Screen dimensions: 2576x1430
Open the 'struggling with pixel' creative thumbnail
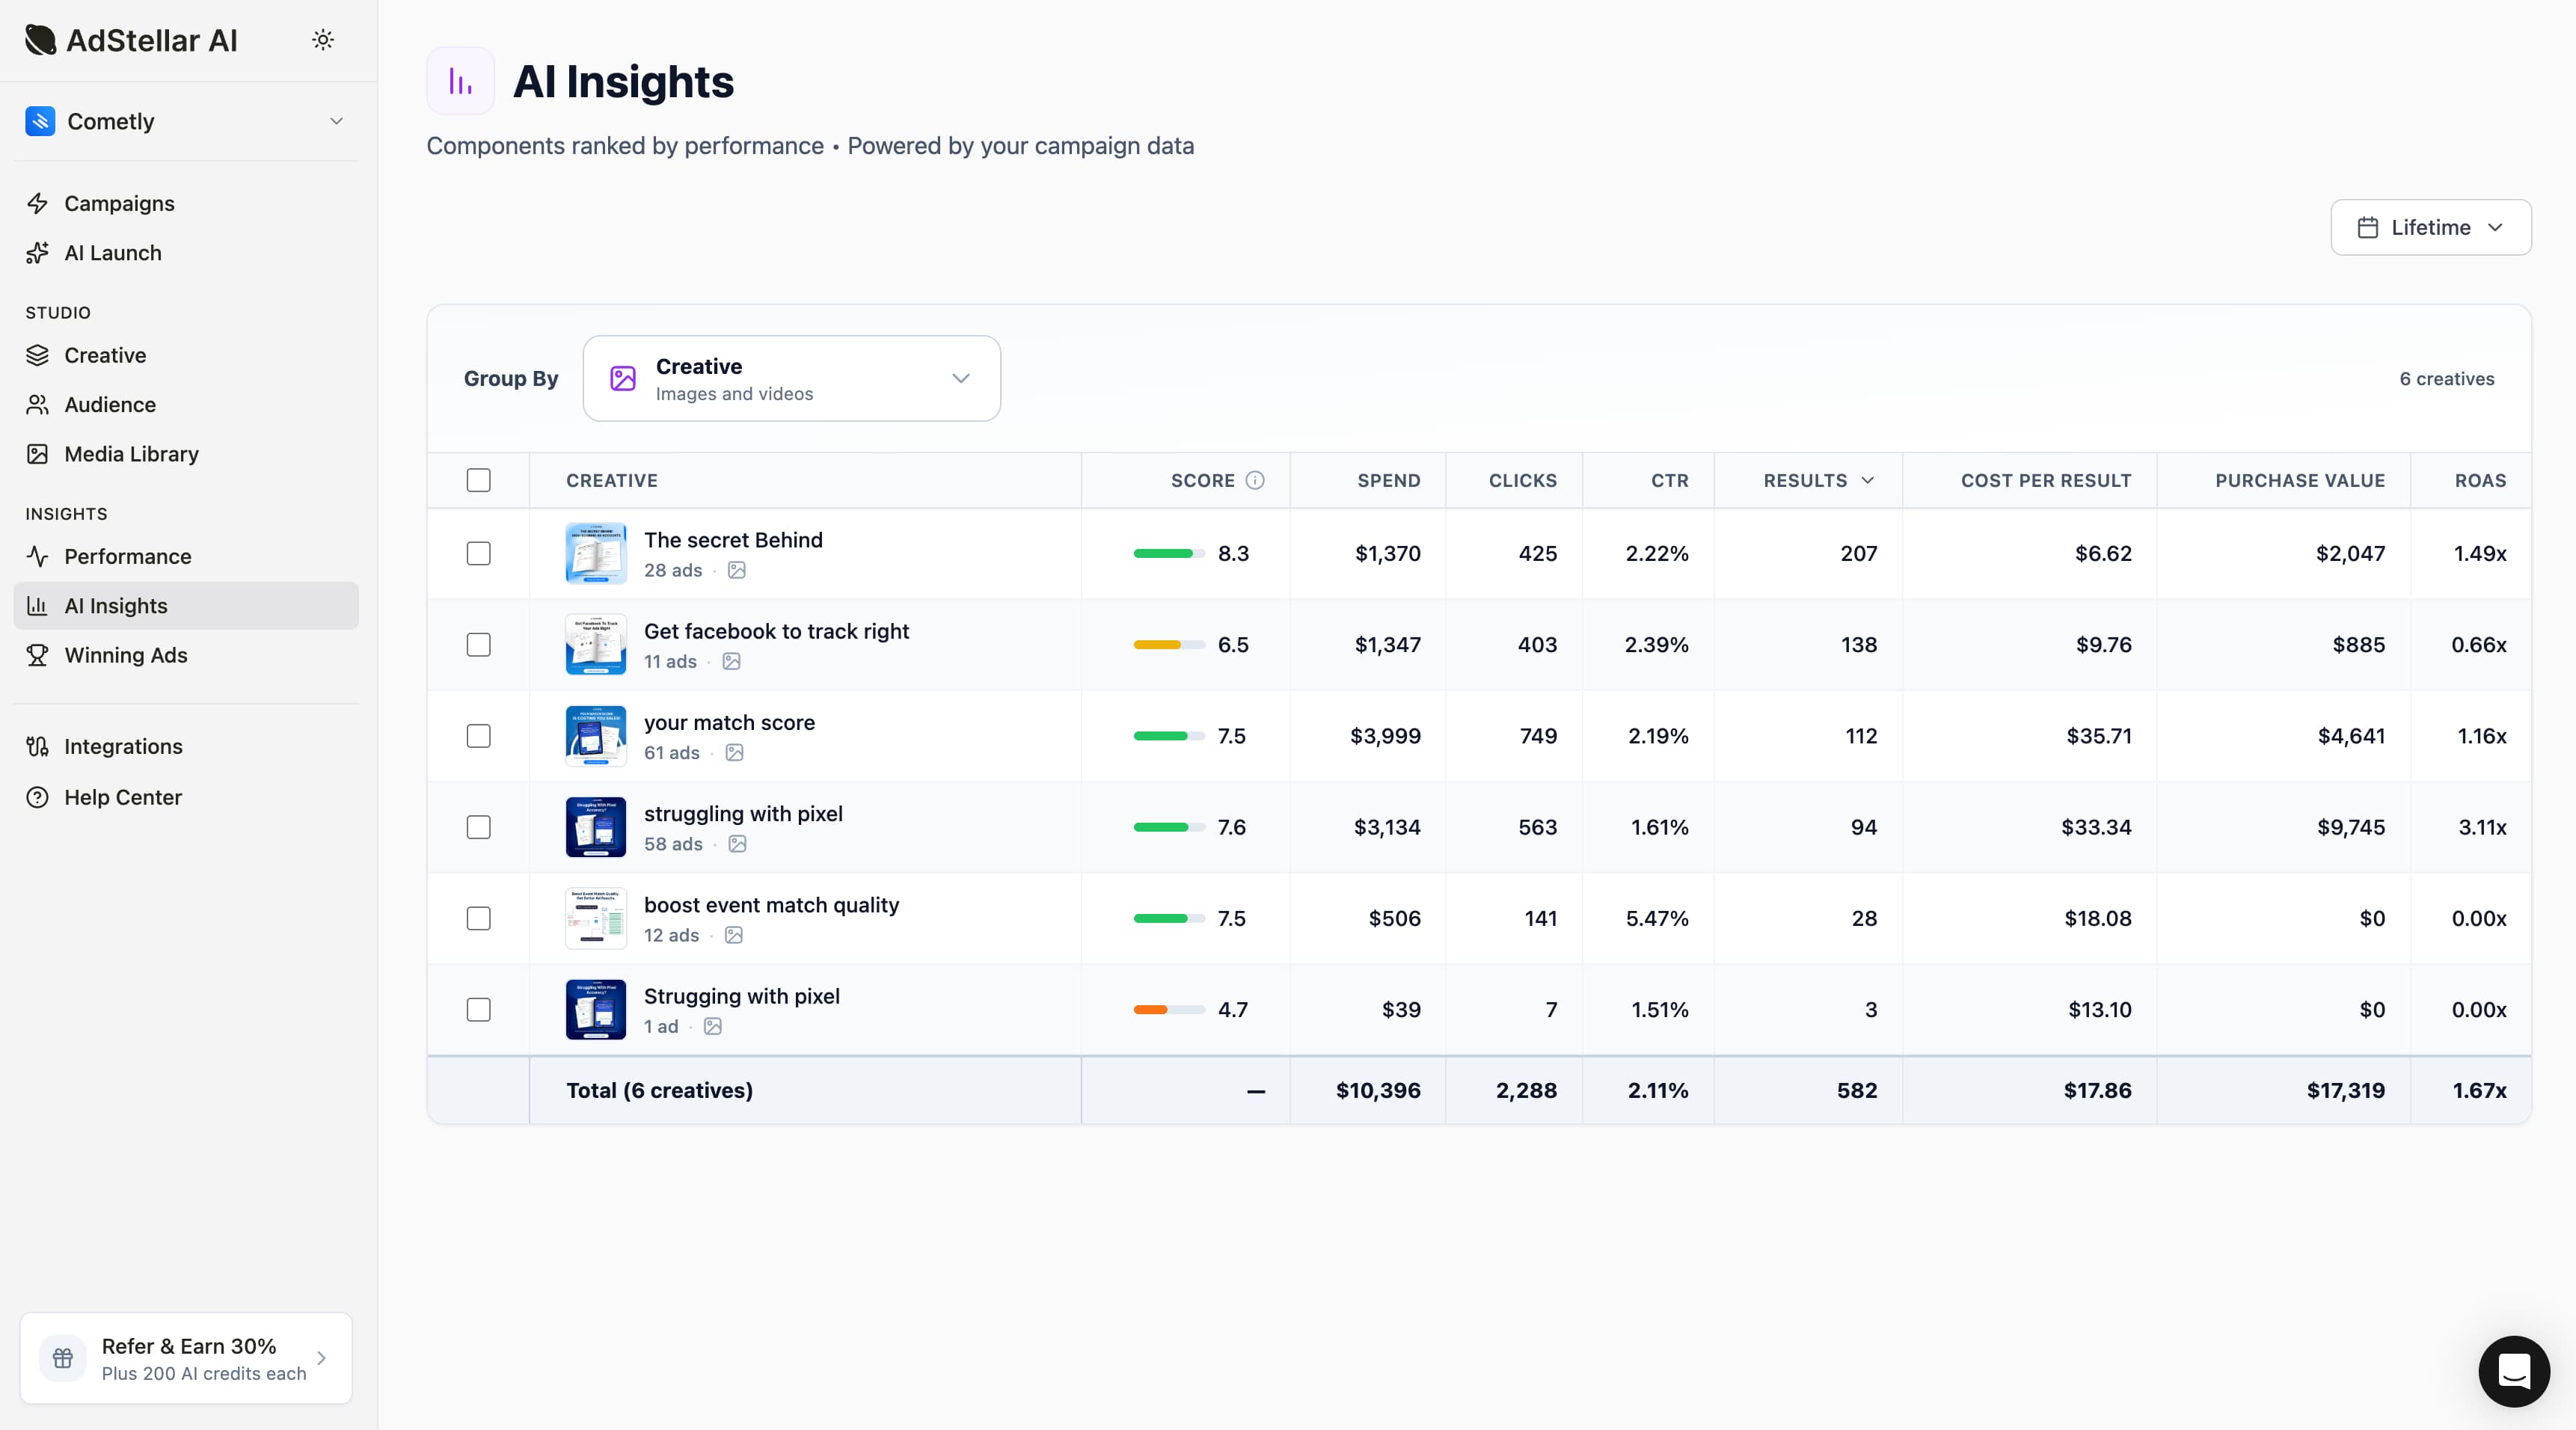pos(595,827)
